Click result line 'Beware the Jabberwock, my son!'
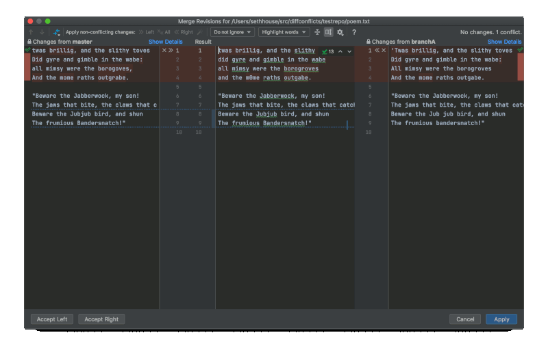Screen dimensions: 548x361 pos(271,96)
